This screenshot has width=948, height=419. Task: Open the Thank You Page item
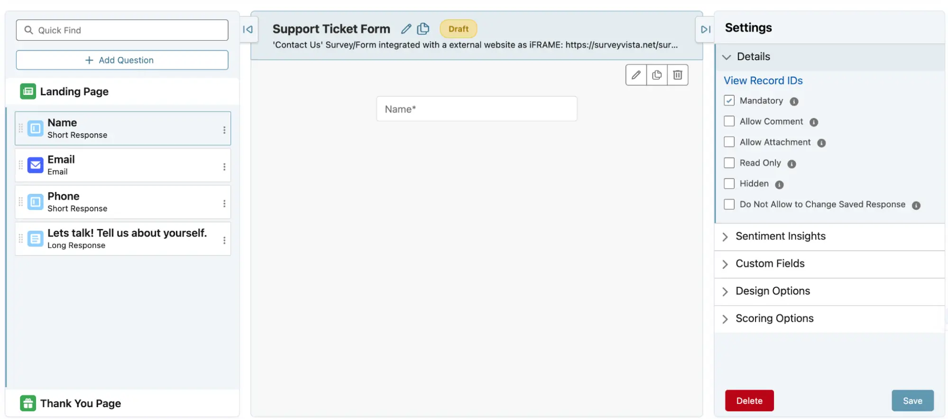click(x=80, y=403)
